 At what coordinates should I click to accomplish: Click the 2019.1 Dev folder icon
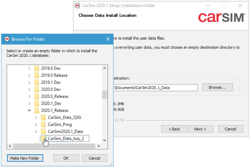[37, 82]
